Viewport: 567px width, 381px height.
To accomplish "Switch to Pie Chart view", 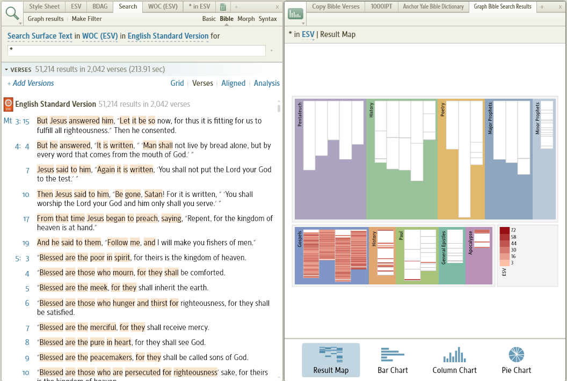I will click(517, 360).
